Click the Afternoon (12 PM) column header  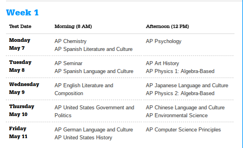[x=167, y=26]
